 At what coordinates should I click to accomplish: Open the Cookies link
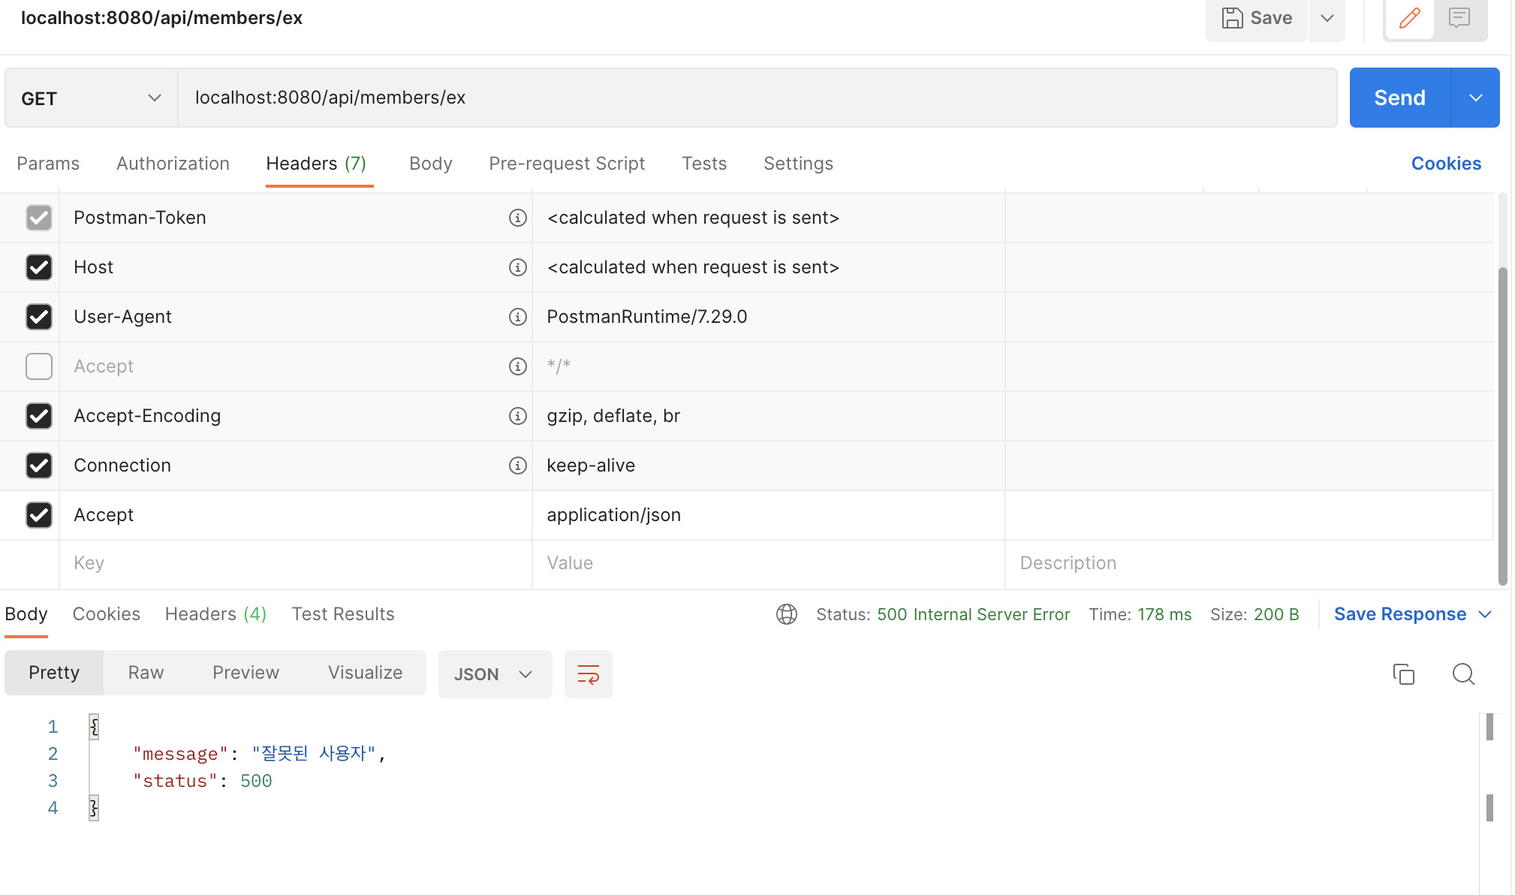pos(1445,164)
